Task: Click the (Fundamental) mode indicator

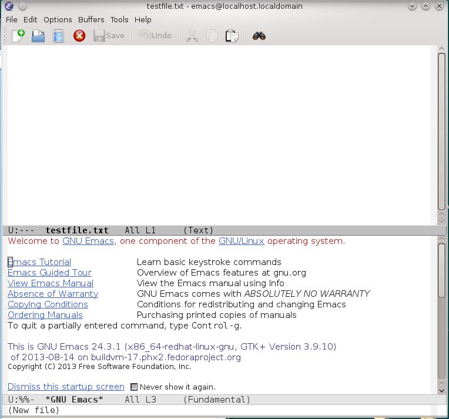Action: click(217, 400)
